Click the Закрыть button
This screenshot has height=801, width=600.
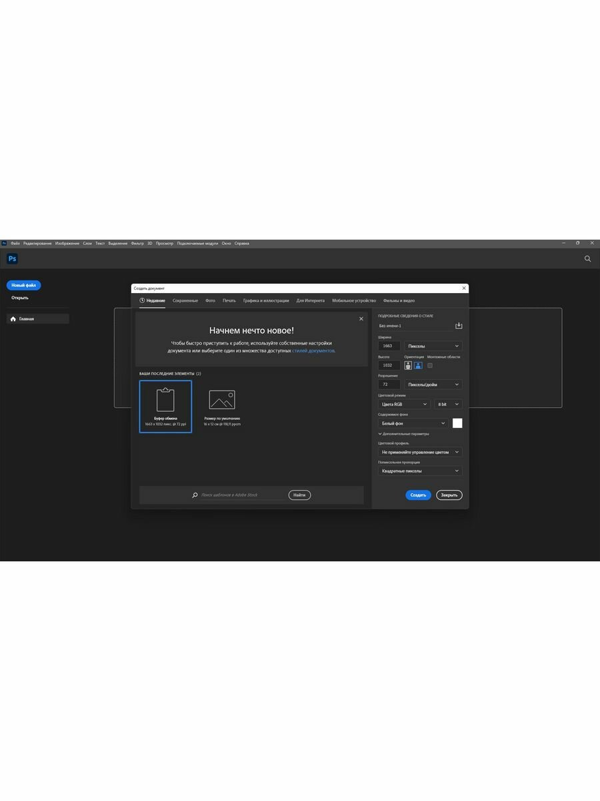(x=449, y=495)
